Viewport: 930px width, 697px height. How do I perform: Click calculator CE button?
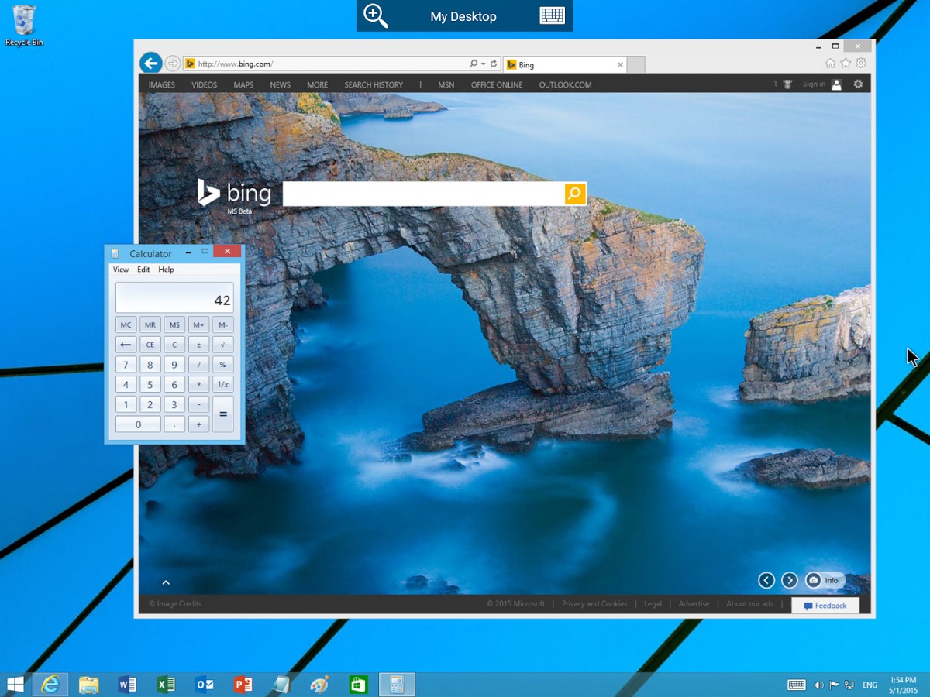(150, 345)
